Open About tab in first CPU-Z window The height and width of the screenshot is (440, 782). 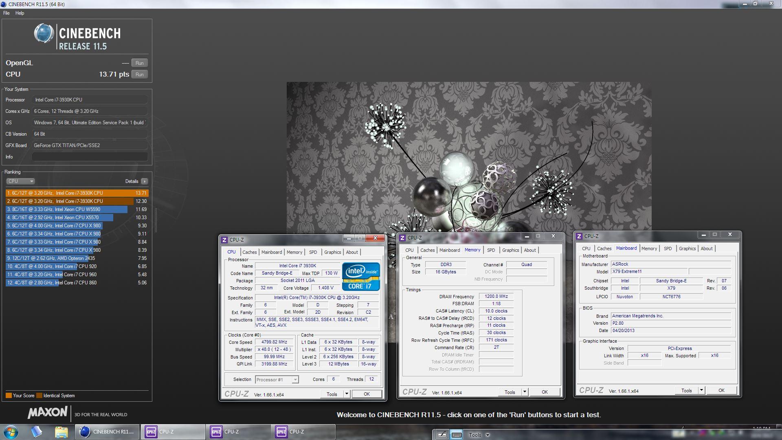tap(352, 252)
